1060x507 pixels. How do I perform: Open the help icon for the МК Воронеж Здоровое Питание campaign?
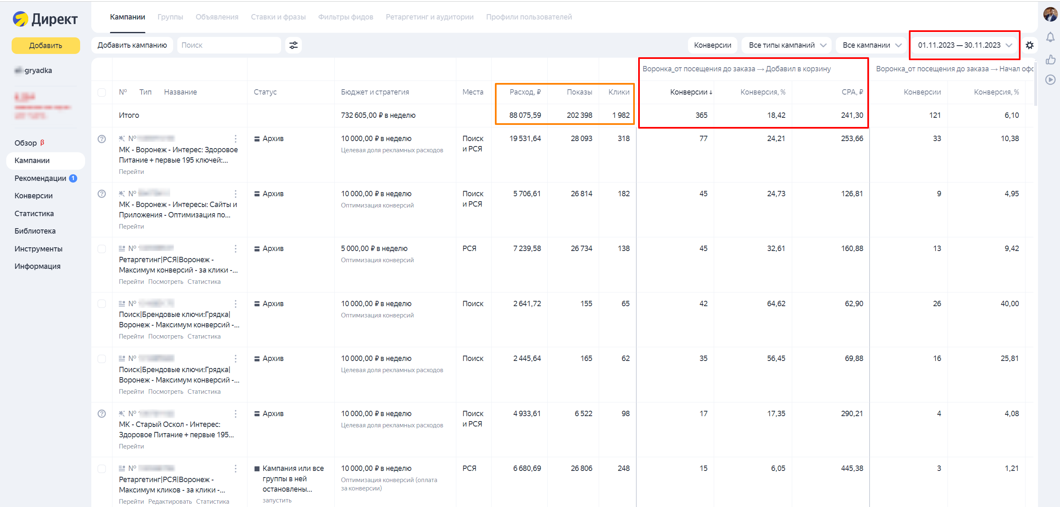pyautogui.click(x=102, y=139)
